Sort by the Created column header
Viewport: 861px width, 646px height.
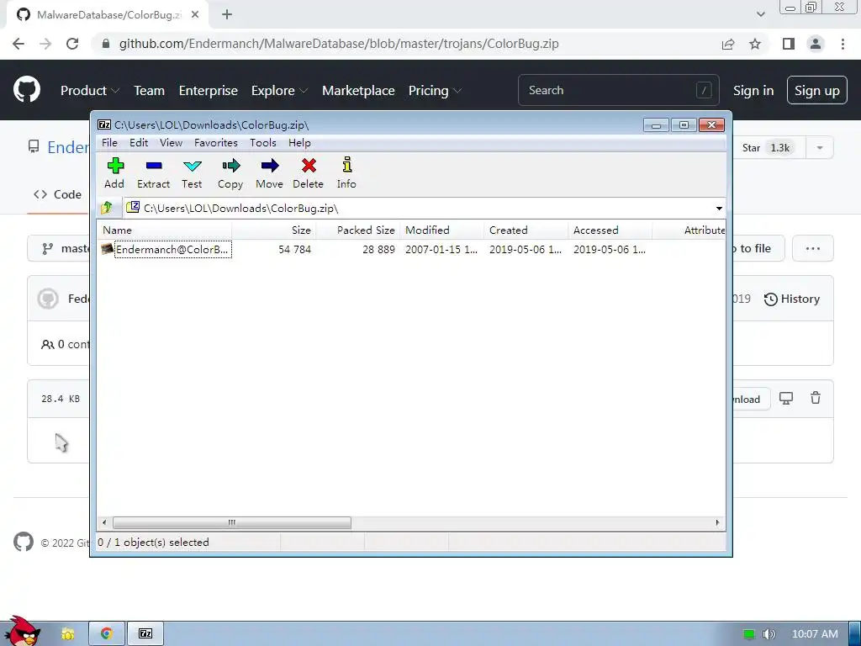pyautogui.click(x=526, y=230)
